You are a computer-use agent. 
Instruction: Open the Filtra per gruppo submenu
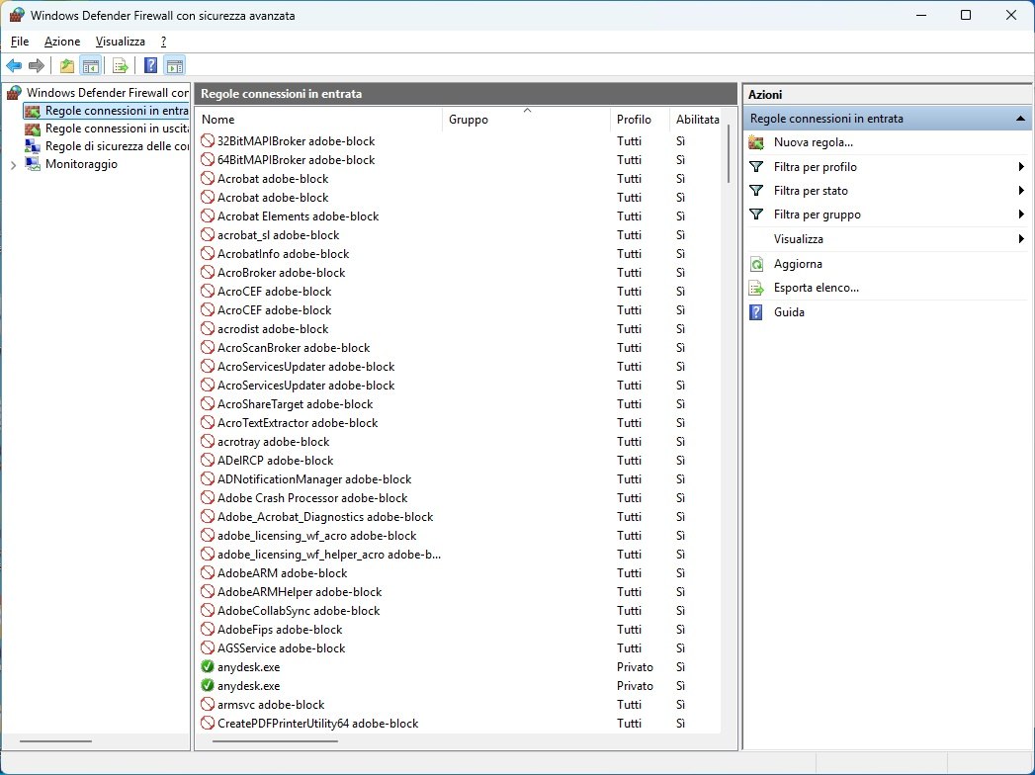click(1020, 215)
